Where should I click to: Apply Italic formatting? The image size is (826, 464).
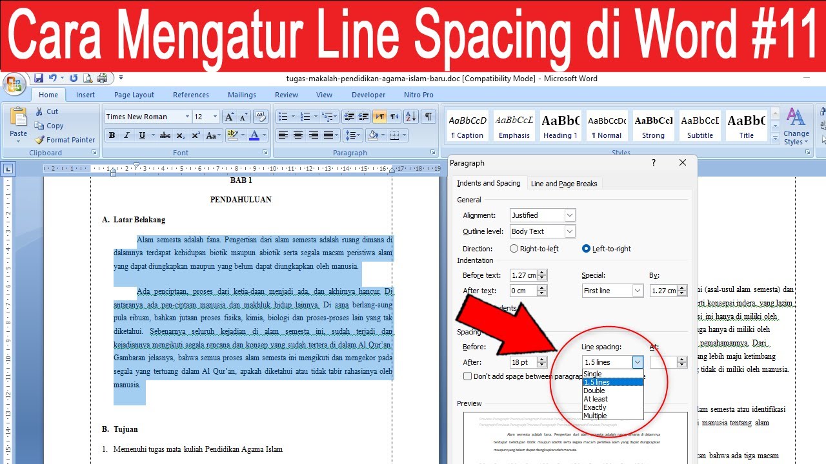[126, 135]
